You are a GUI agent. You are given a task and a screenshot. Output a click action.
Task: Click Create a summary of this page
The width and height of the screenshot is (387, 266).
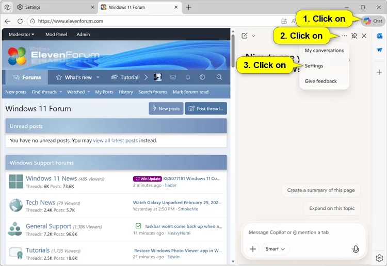321,190
